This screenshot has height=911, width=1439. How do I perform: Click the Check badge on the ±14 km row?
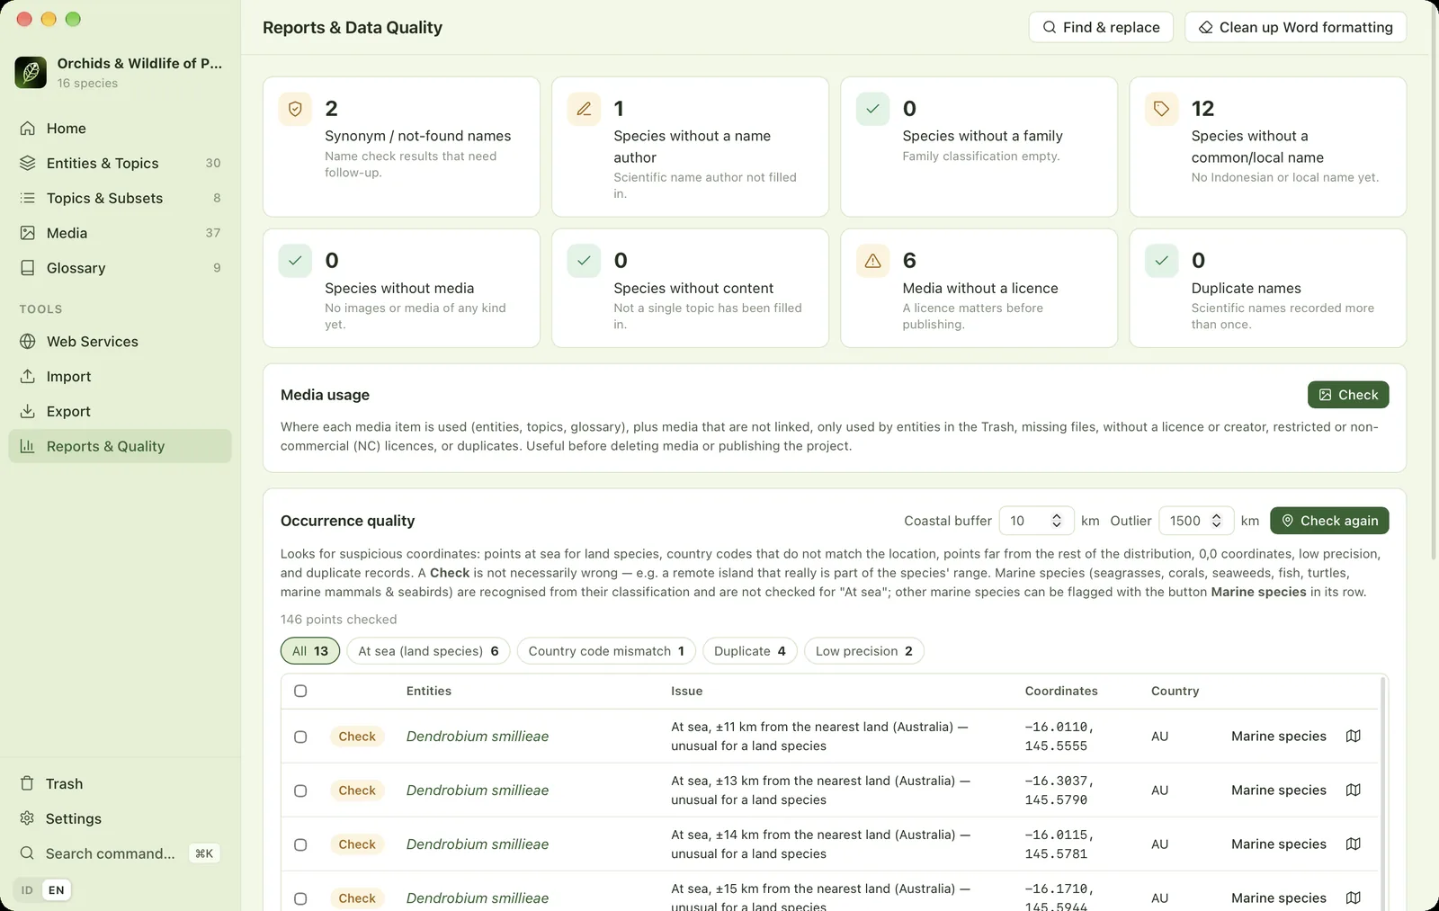click(357, 844)
